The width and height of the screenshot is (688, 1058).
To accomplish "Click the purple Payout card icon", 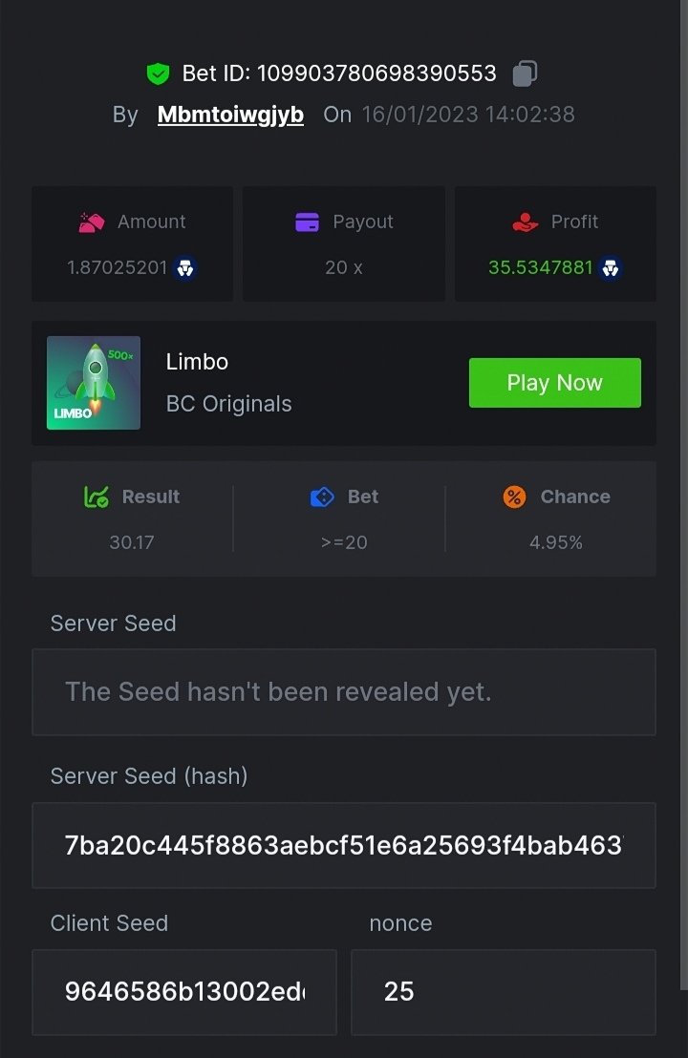I will (307, 222).
